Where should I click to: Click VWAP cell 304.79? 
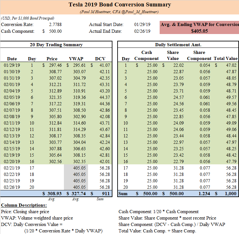pyautogui.click(x=79, y=78)
